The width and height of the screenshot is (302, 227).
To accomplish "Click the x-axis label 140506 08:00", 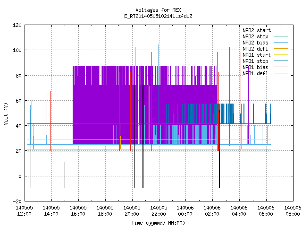I will click(x=293, y=211).
